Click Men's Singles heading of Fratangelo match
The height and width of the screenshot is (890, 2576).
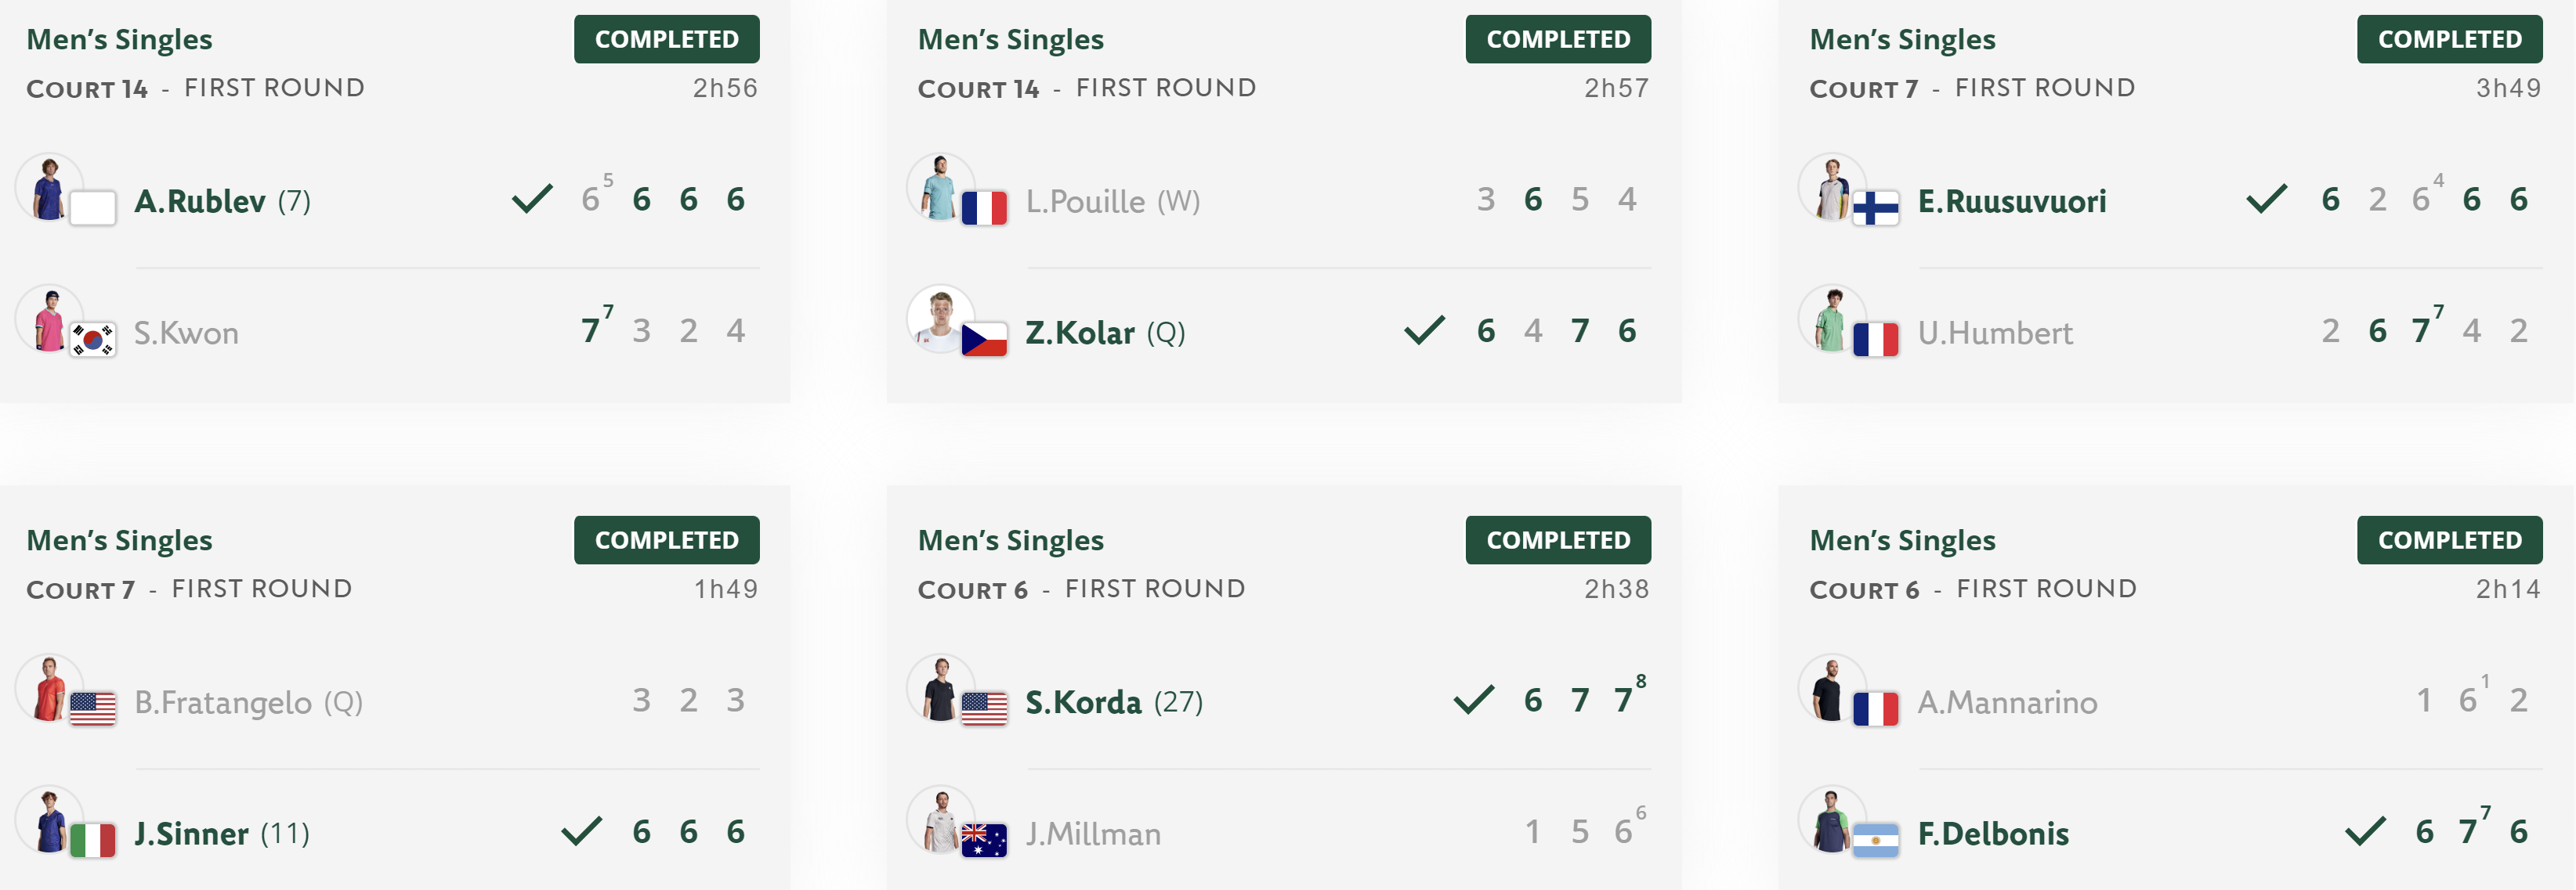point(119,540)
